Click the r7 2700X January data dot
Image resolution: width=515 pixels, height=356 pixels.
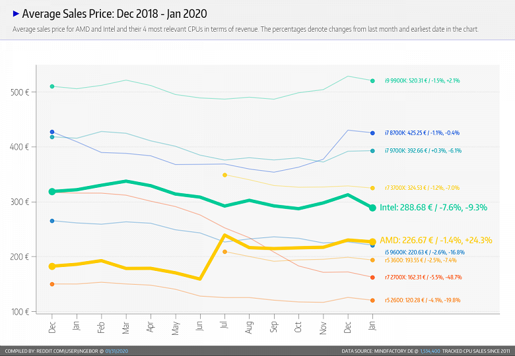(372, 278)
